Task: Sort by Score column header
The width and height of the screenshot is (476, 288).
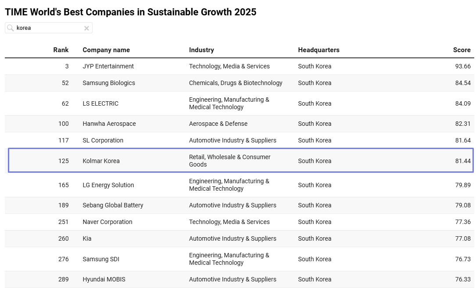Action: [x=462, y=50]
